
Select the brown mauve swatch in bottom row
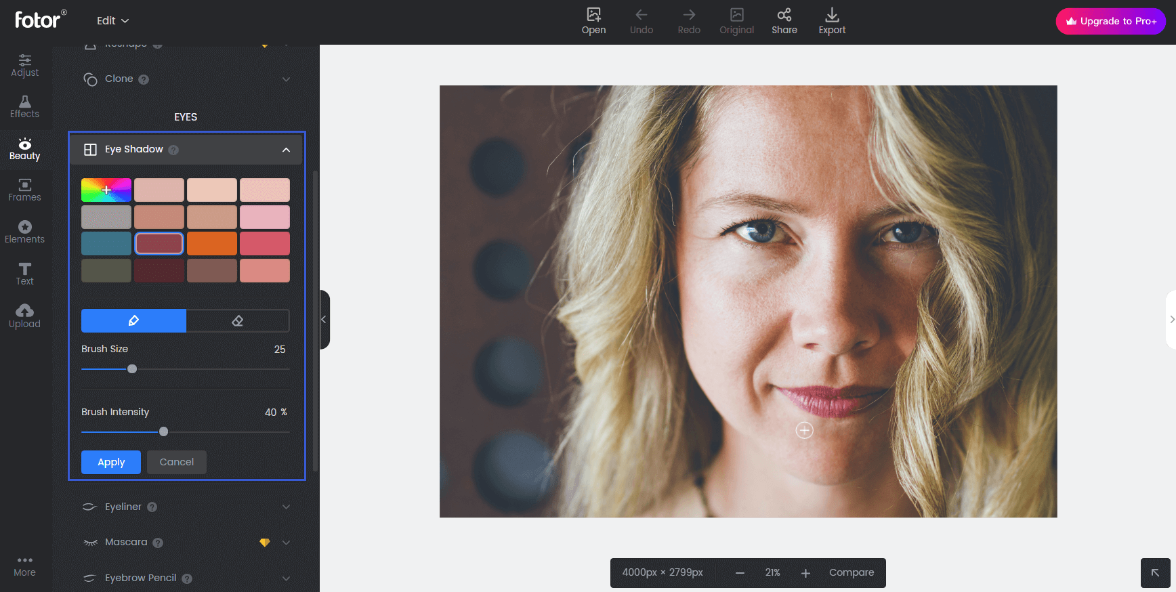[212, 270]
